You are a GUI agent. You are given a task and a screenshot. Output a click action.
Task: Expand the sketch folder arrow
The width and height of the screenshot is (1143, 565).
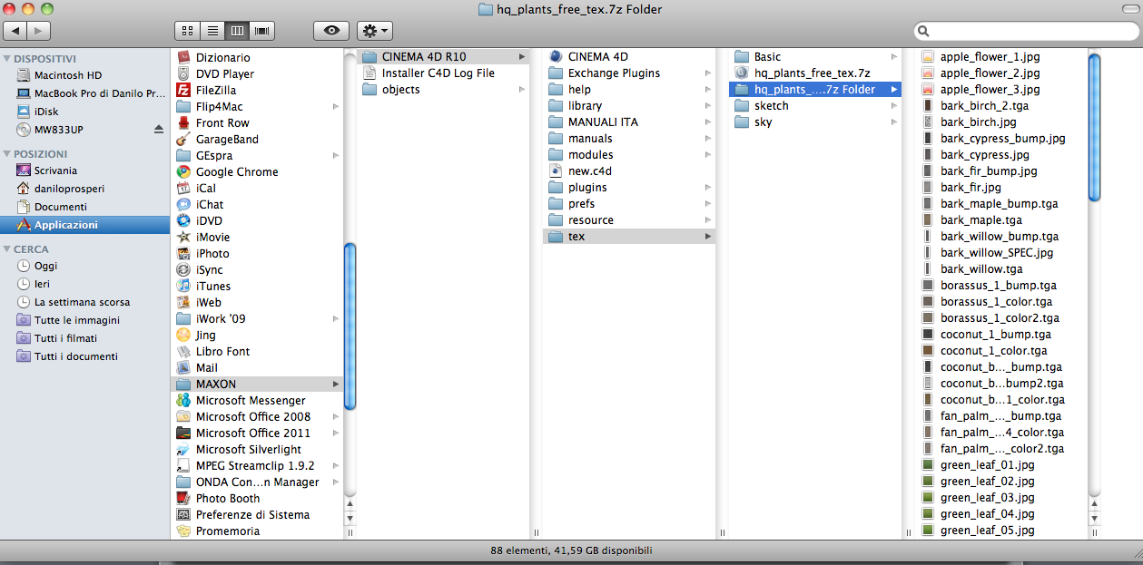(894, 105)
